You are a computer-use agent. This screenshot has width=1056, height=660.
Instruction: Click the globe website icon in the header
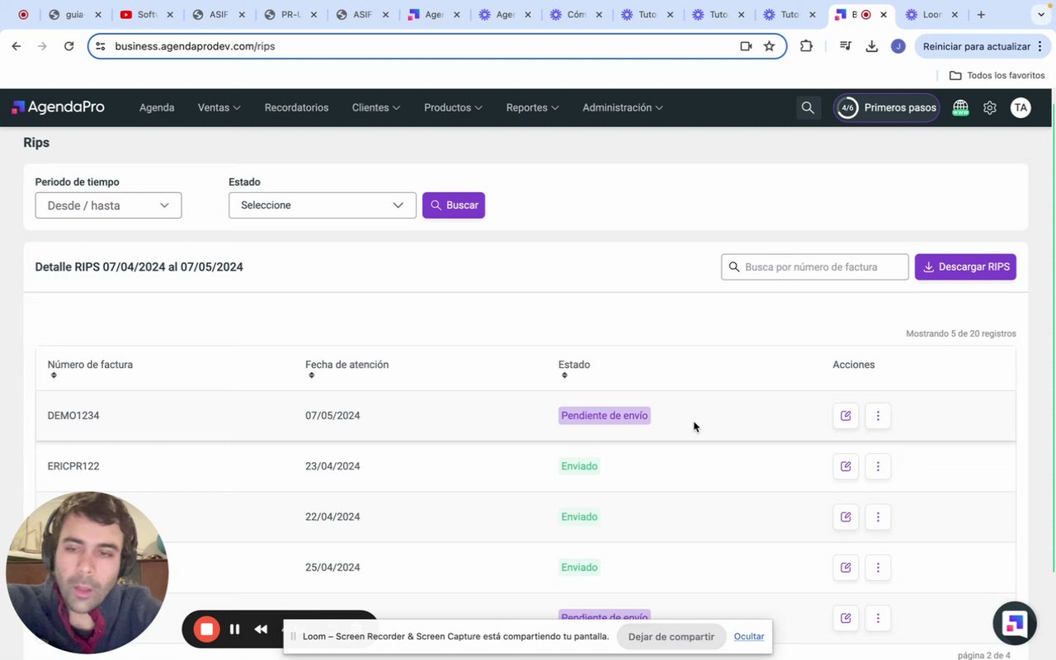pyautogui.click(x=960, y=107)
